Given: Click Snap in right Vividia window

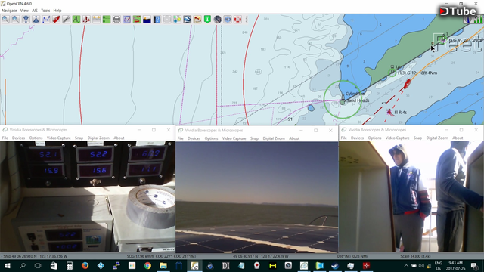Looking at the screenshot, I should (x=417, y=138).
